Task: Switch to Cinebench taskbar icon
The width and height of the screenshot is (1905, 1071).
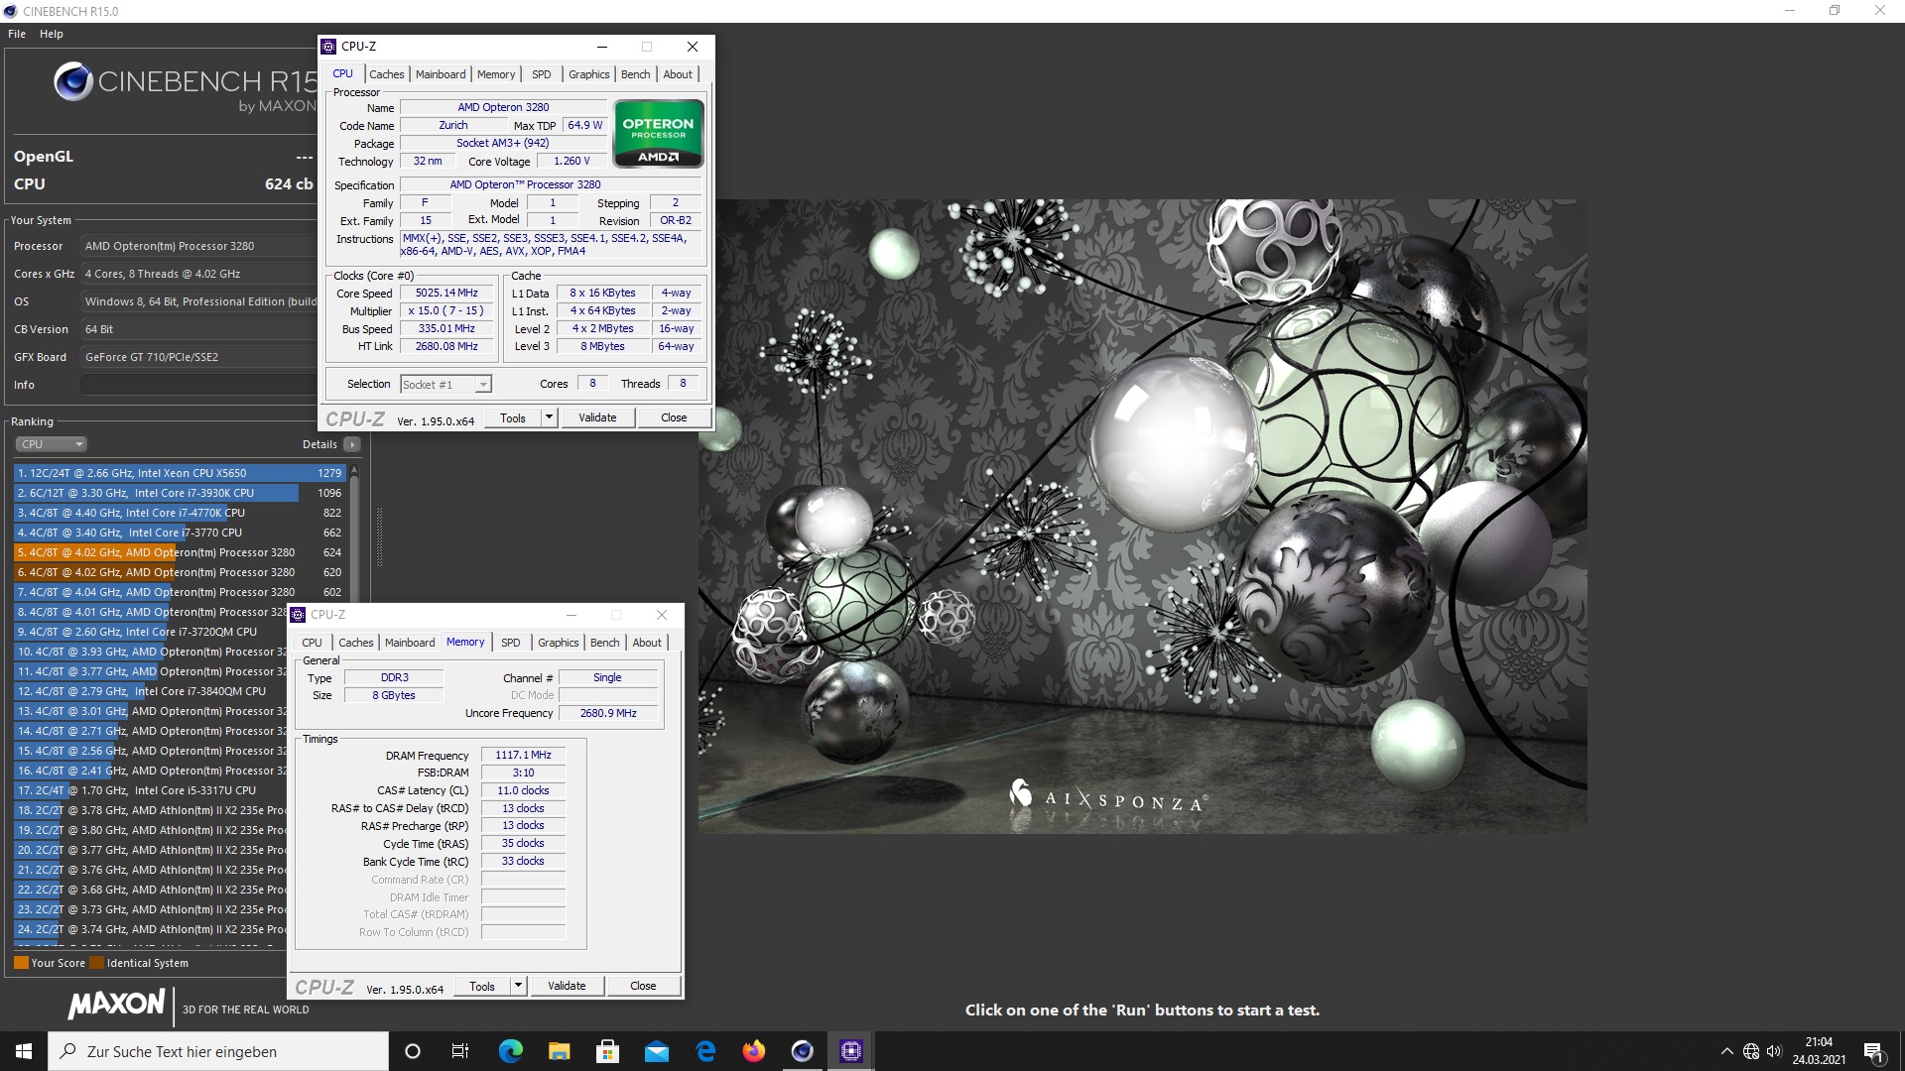Action: 803,1051
